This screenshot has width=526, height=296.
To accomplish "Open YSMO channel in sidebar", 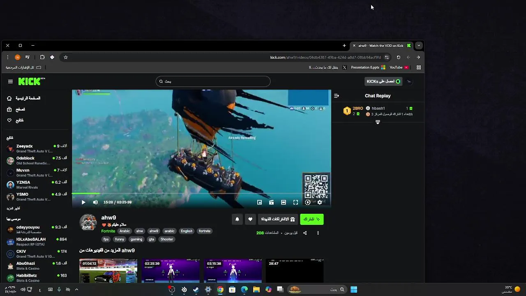I will click(x=37, y=197).
